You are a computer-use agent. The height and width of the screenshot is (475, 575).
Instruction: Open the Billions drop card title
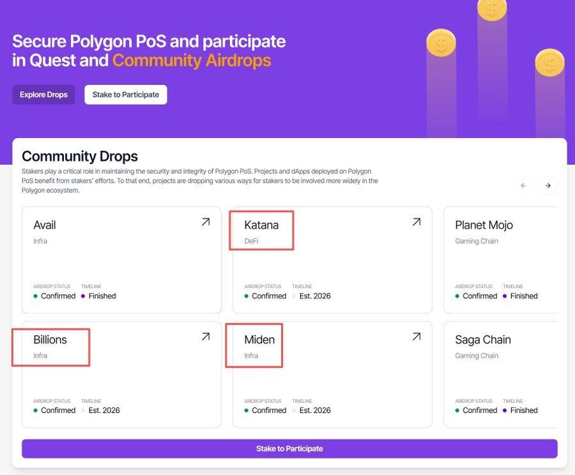(50, 340)
